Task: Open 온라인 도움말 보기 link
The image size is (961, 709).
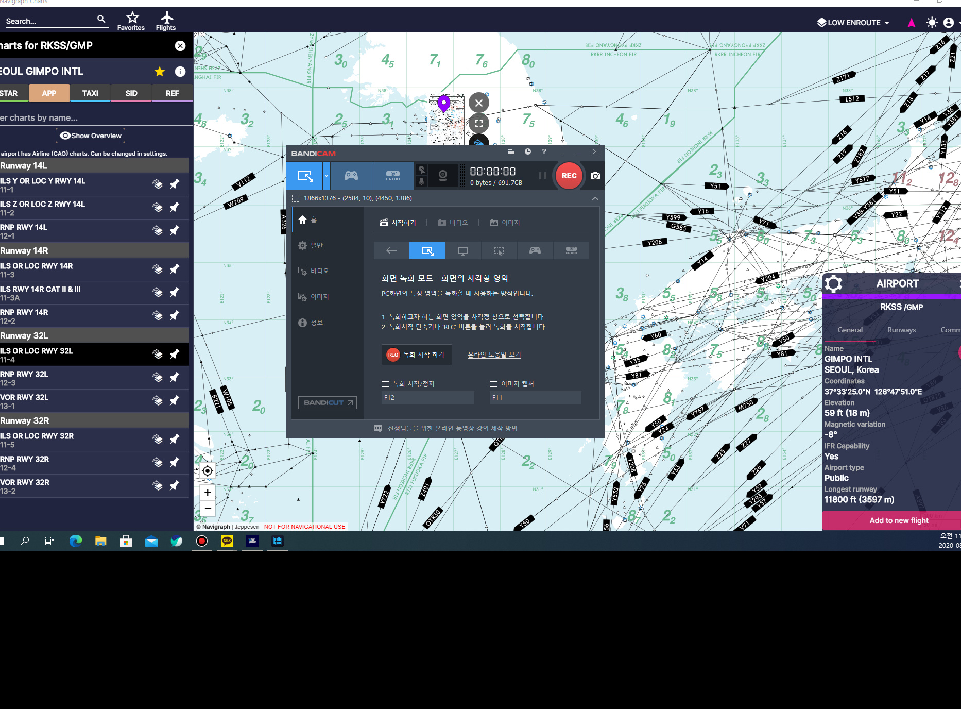Action: coord(494,354)
